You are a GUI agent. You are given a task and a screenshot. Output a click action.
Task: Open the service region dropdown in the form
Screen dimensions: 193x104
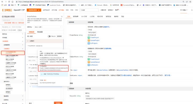[48, 27]
